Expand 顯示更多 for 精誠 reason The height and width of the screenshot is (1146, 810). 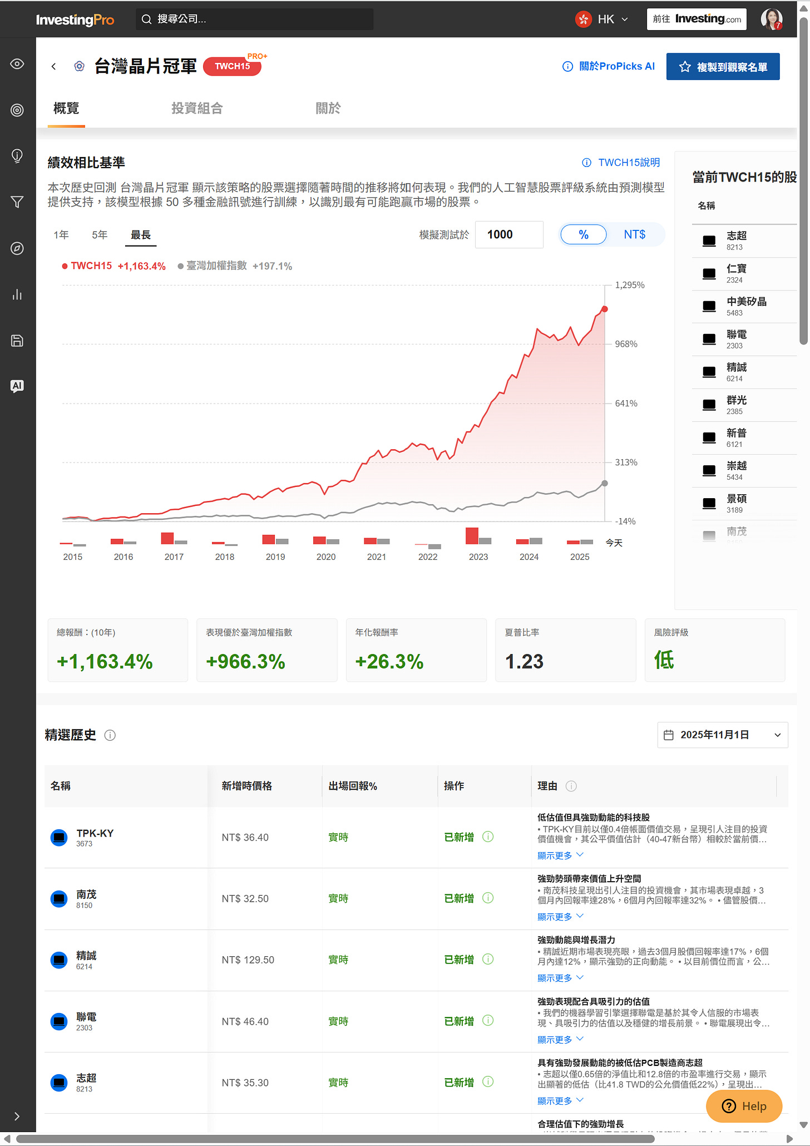tap(560, 977)
